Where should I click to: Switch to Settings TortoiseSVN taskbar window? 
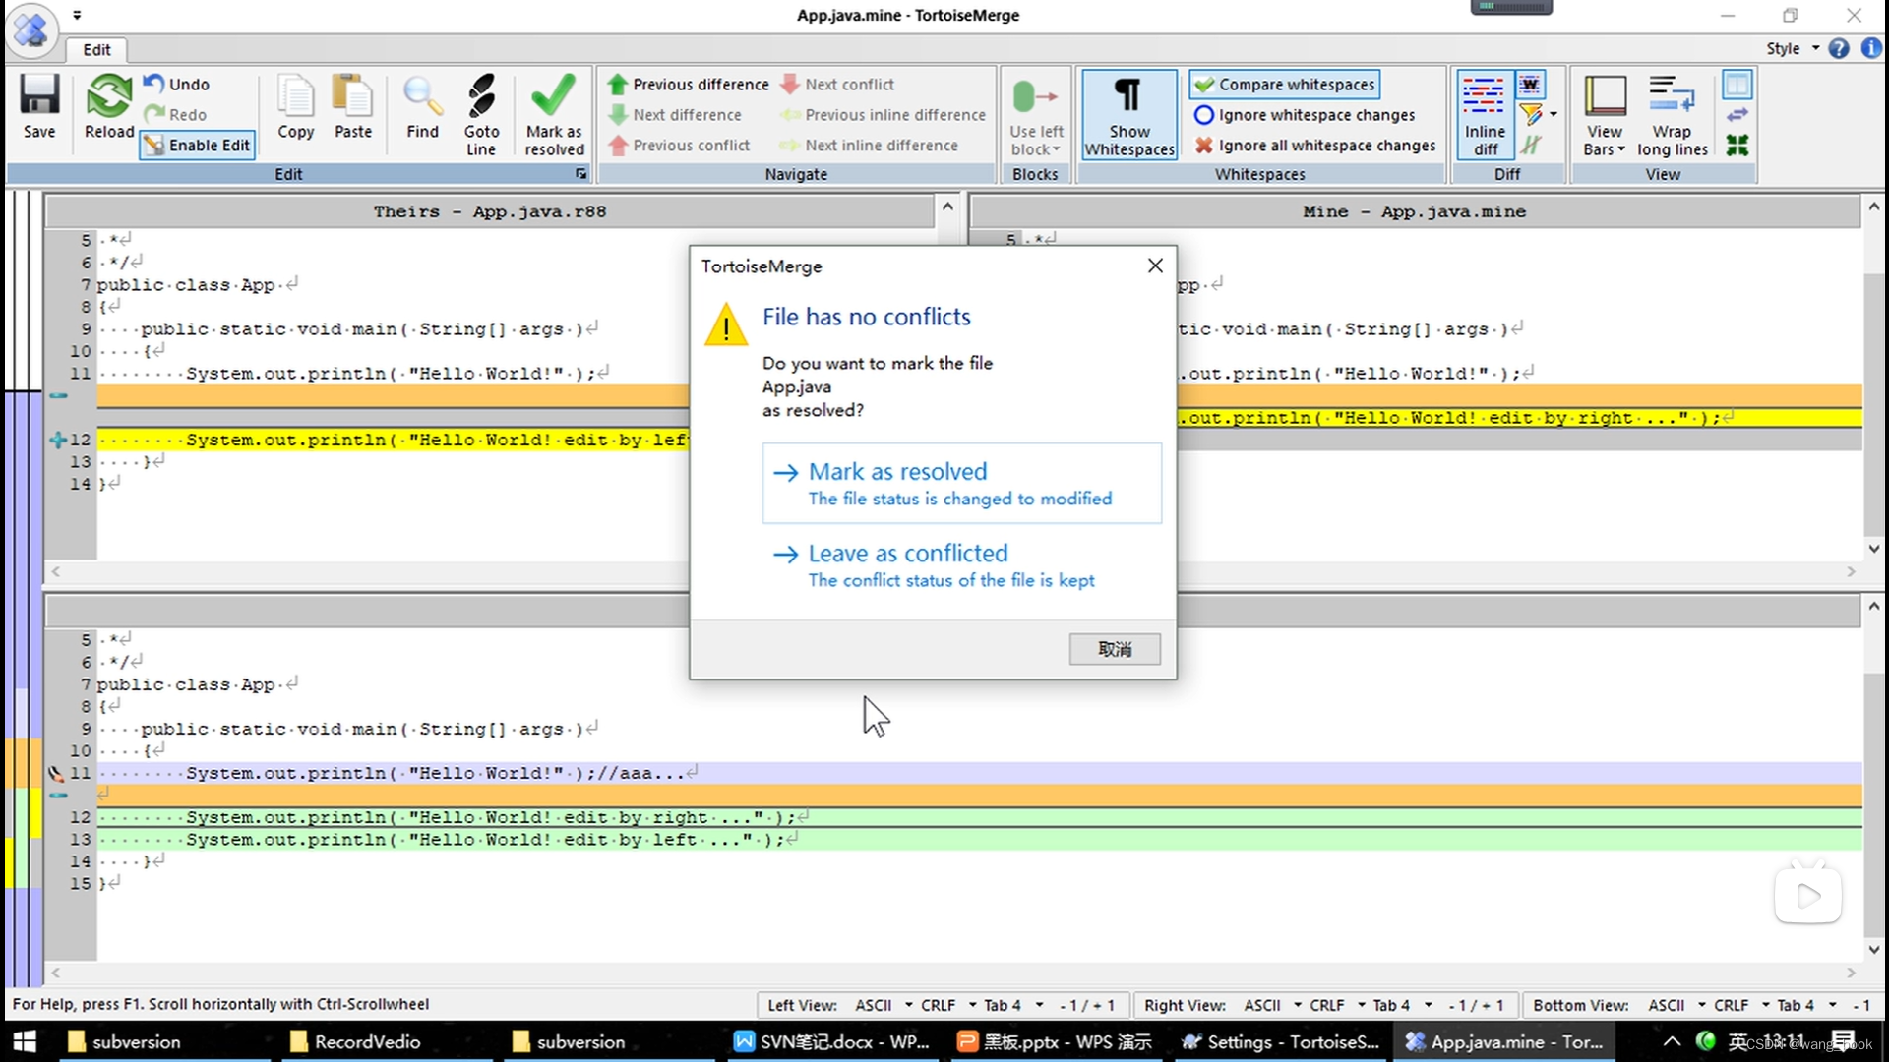tap(1281, 1041)
